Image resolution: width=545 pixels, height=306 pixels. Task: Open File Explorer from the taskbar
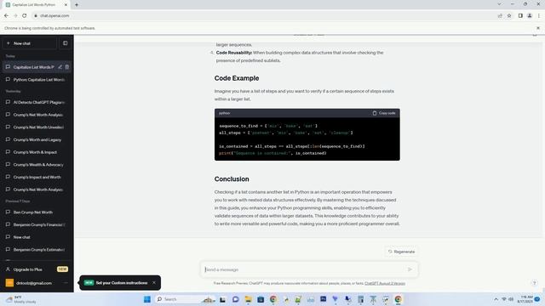248,299
